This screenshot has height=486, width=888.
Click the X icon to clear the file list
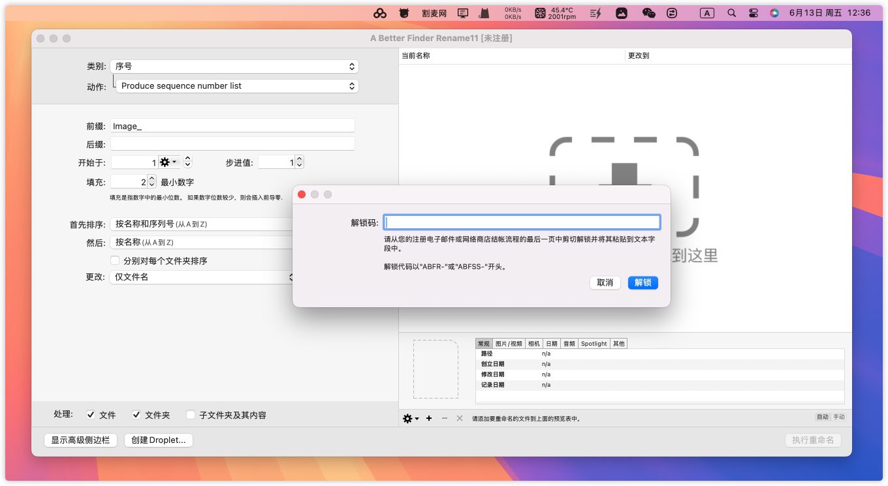click(460, 418)
